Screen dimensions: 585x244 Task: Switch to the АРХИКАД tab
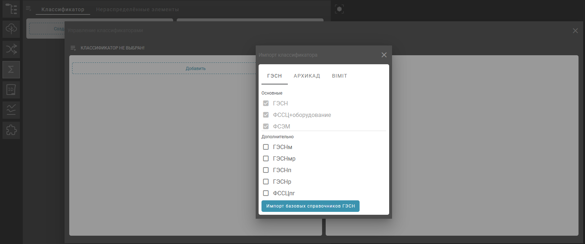pyautogui.click(x=307, y=76)
